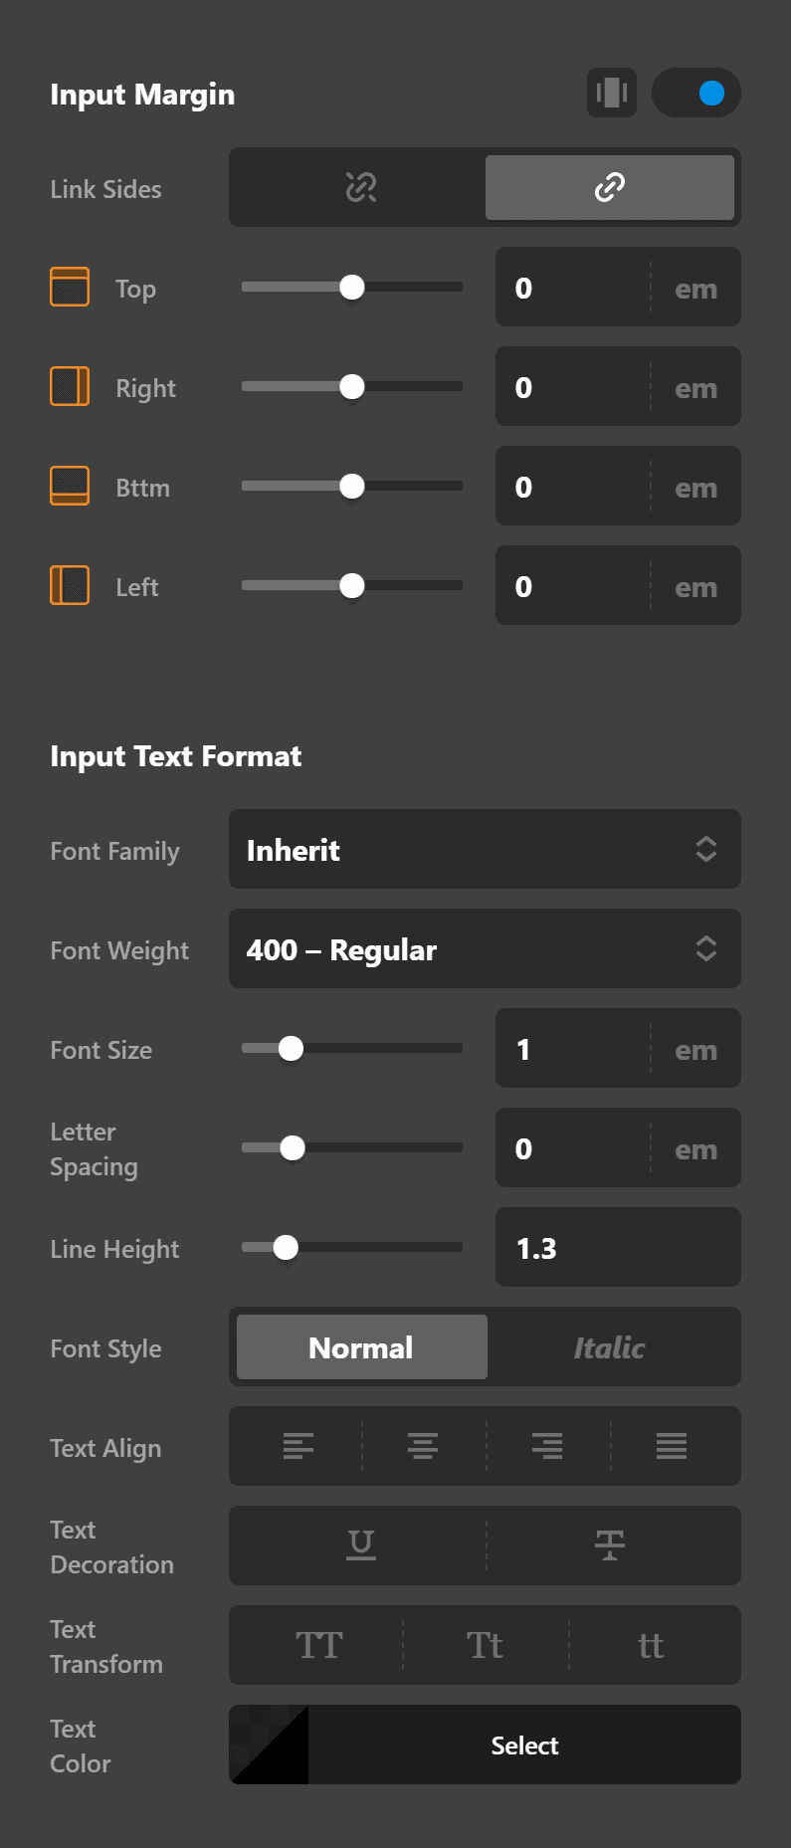
Task: Click the link sides chain icon
Action: click(610, 187)
